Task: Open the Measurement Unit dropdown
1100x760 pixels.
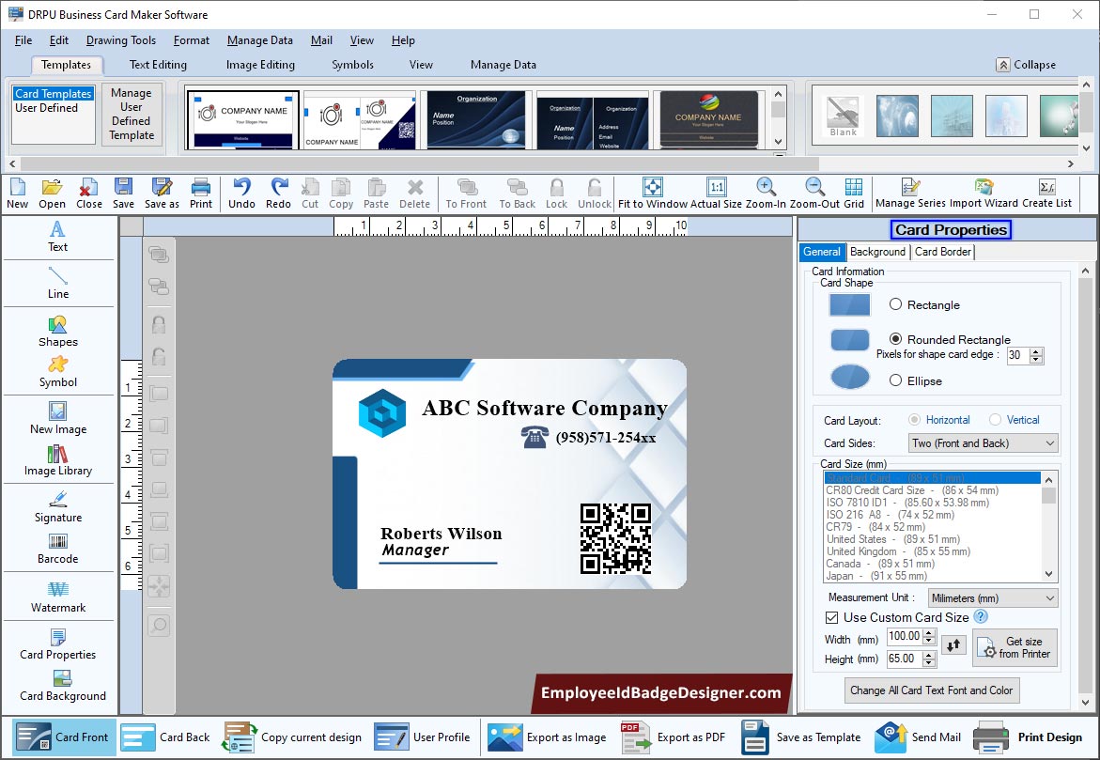Action: pyautogui.click(x=993, y=597)
